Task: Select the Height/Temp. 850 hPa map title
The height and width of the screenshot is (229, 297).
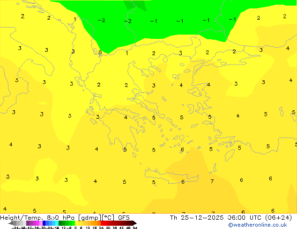Action: (x=65, y=218)
